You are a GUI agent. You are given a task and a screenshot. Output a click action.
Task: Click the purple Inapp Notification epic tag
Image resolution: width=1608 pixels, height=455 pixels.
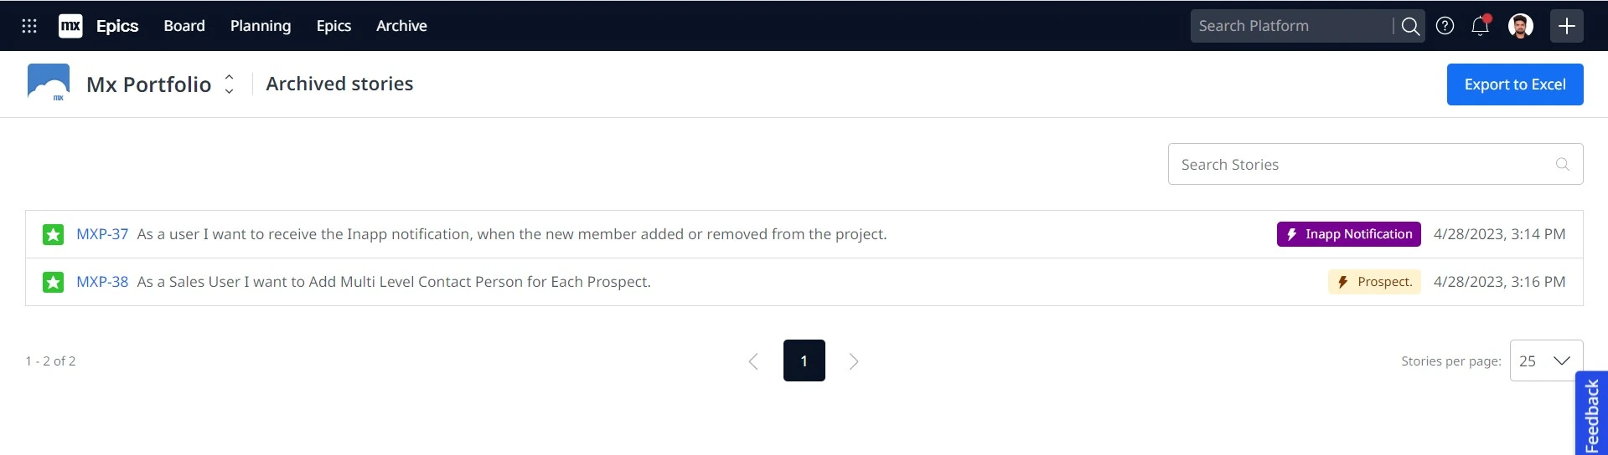1348,234
